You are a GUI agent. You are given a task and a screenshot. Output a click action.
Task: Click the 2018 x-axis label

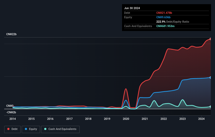[88, 119]
